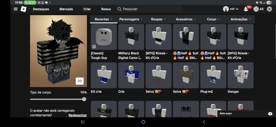Screen dimensions: 276x127
Task: Open the Criar menu
Action: (x=87, y=9)
